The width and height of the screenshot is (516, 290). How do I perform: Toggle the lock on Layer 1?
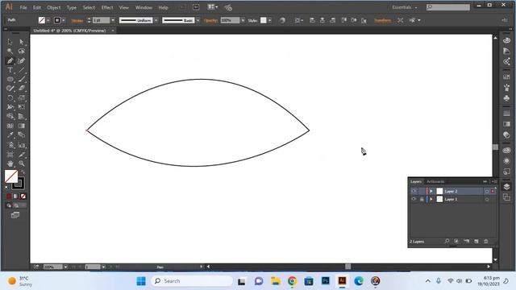[x=422, y=199]
